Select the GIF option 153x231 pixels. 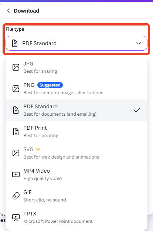pyautogui.click(x=76, y=196)
